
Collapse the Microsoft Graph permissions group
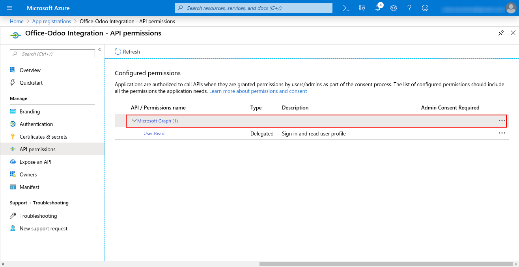click(134, 121)
